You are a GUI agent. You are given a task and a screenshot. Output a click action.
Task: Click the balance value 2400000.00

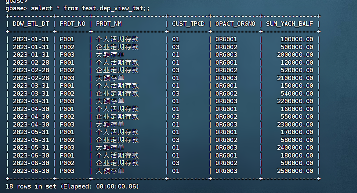(295, 148)
